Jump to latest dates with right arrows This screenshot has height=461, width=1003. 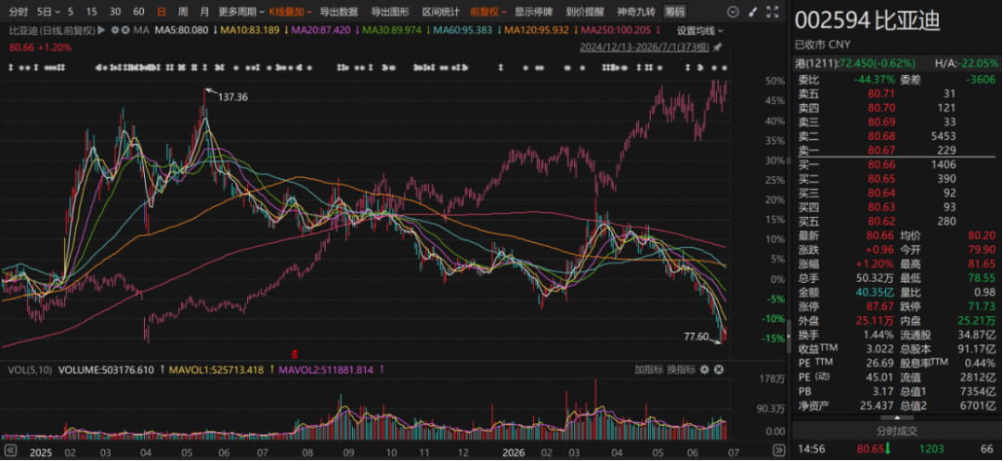coord(777,449)
